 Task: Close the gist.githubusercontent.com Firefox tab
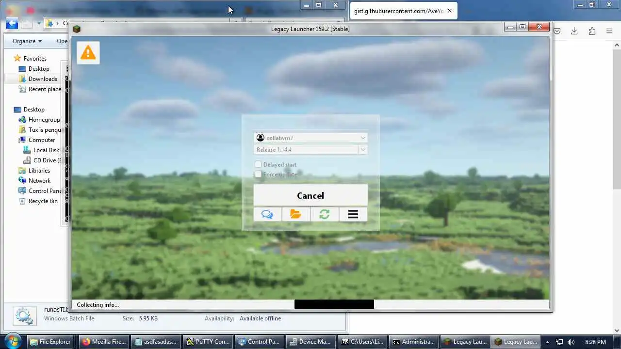(x=450, y=11)
